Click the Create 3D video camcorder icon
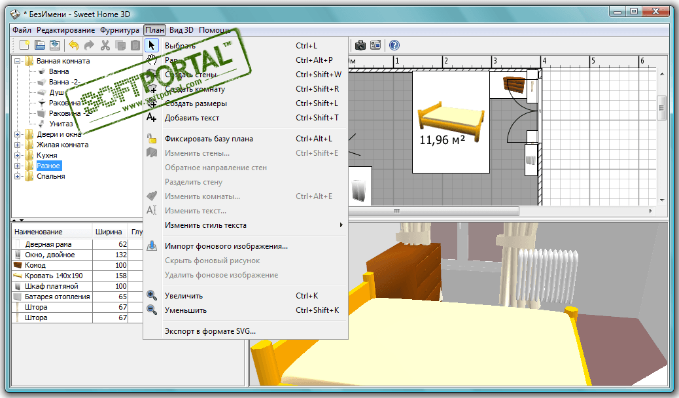679x398 pixels. coord(375,45)
